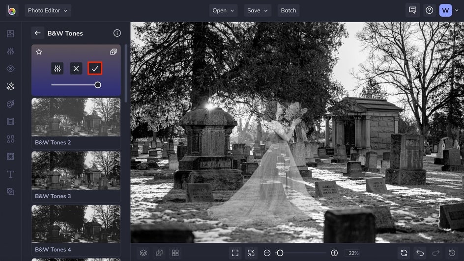This screenshot has height=261, width=464.
Task: Click the W user avatar
Action: pos(445,10)
